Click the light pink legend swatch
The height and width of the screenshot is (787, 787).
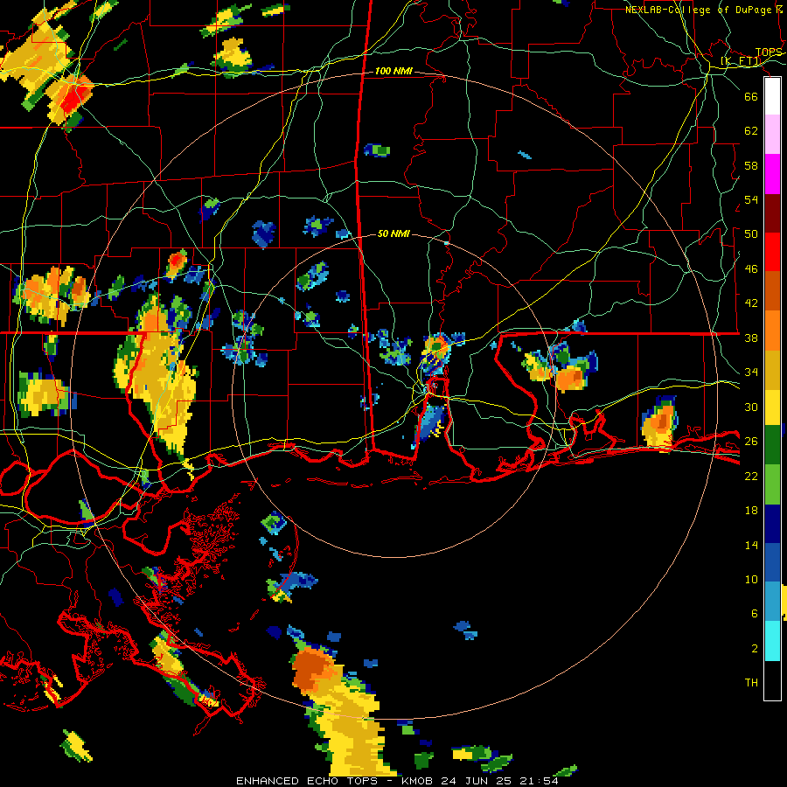772,135
